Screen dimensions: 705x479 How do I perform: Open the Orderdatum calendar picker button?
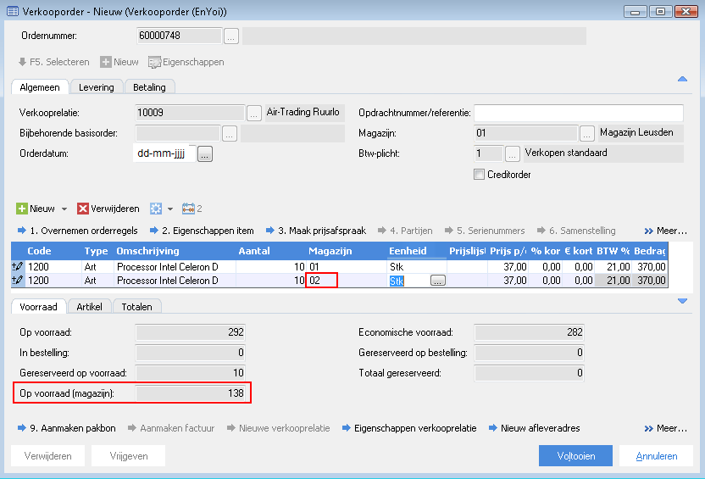[x=205, y=153]
